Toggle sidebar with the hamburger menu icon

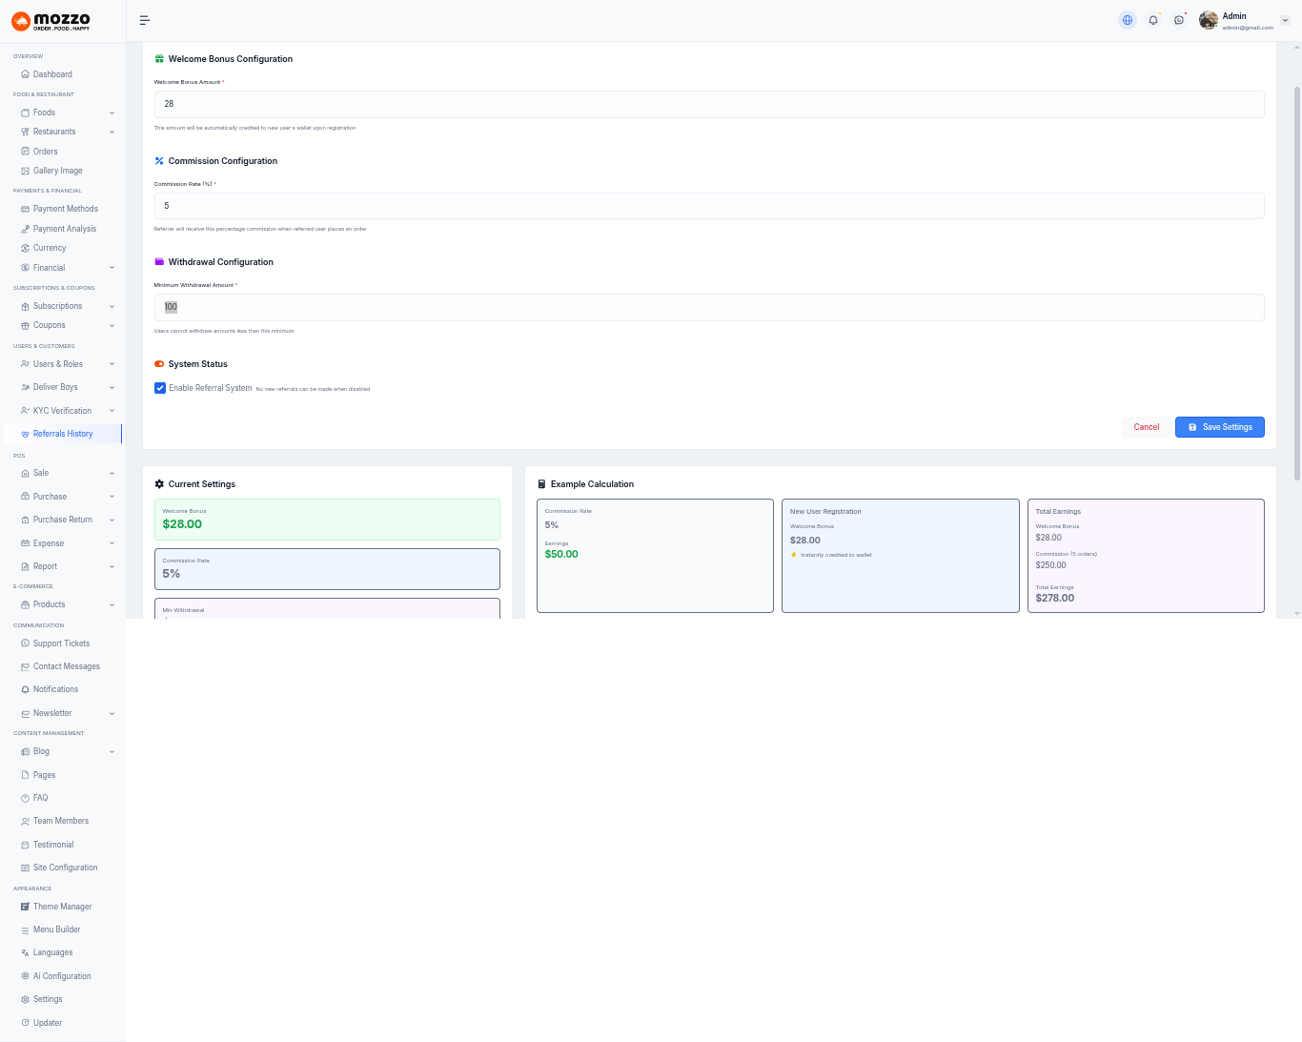click(145, 20)
